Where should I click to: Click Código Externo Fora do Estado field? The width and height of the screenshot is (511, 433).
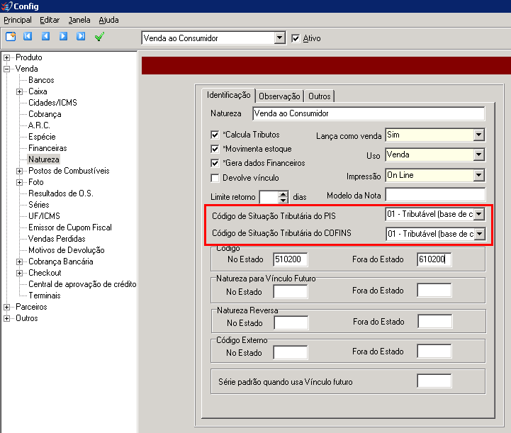[434, 352]
